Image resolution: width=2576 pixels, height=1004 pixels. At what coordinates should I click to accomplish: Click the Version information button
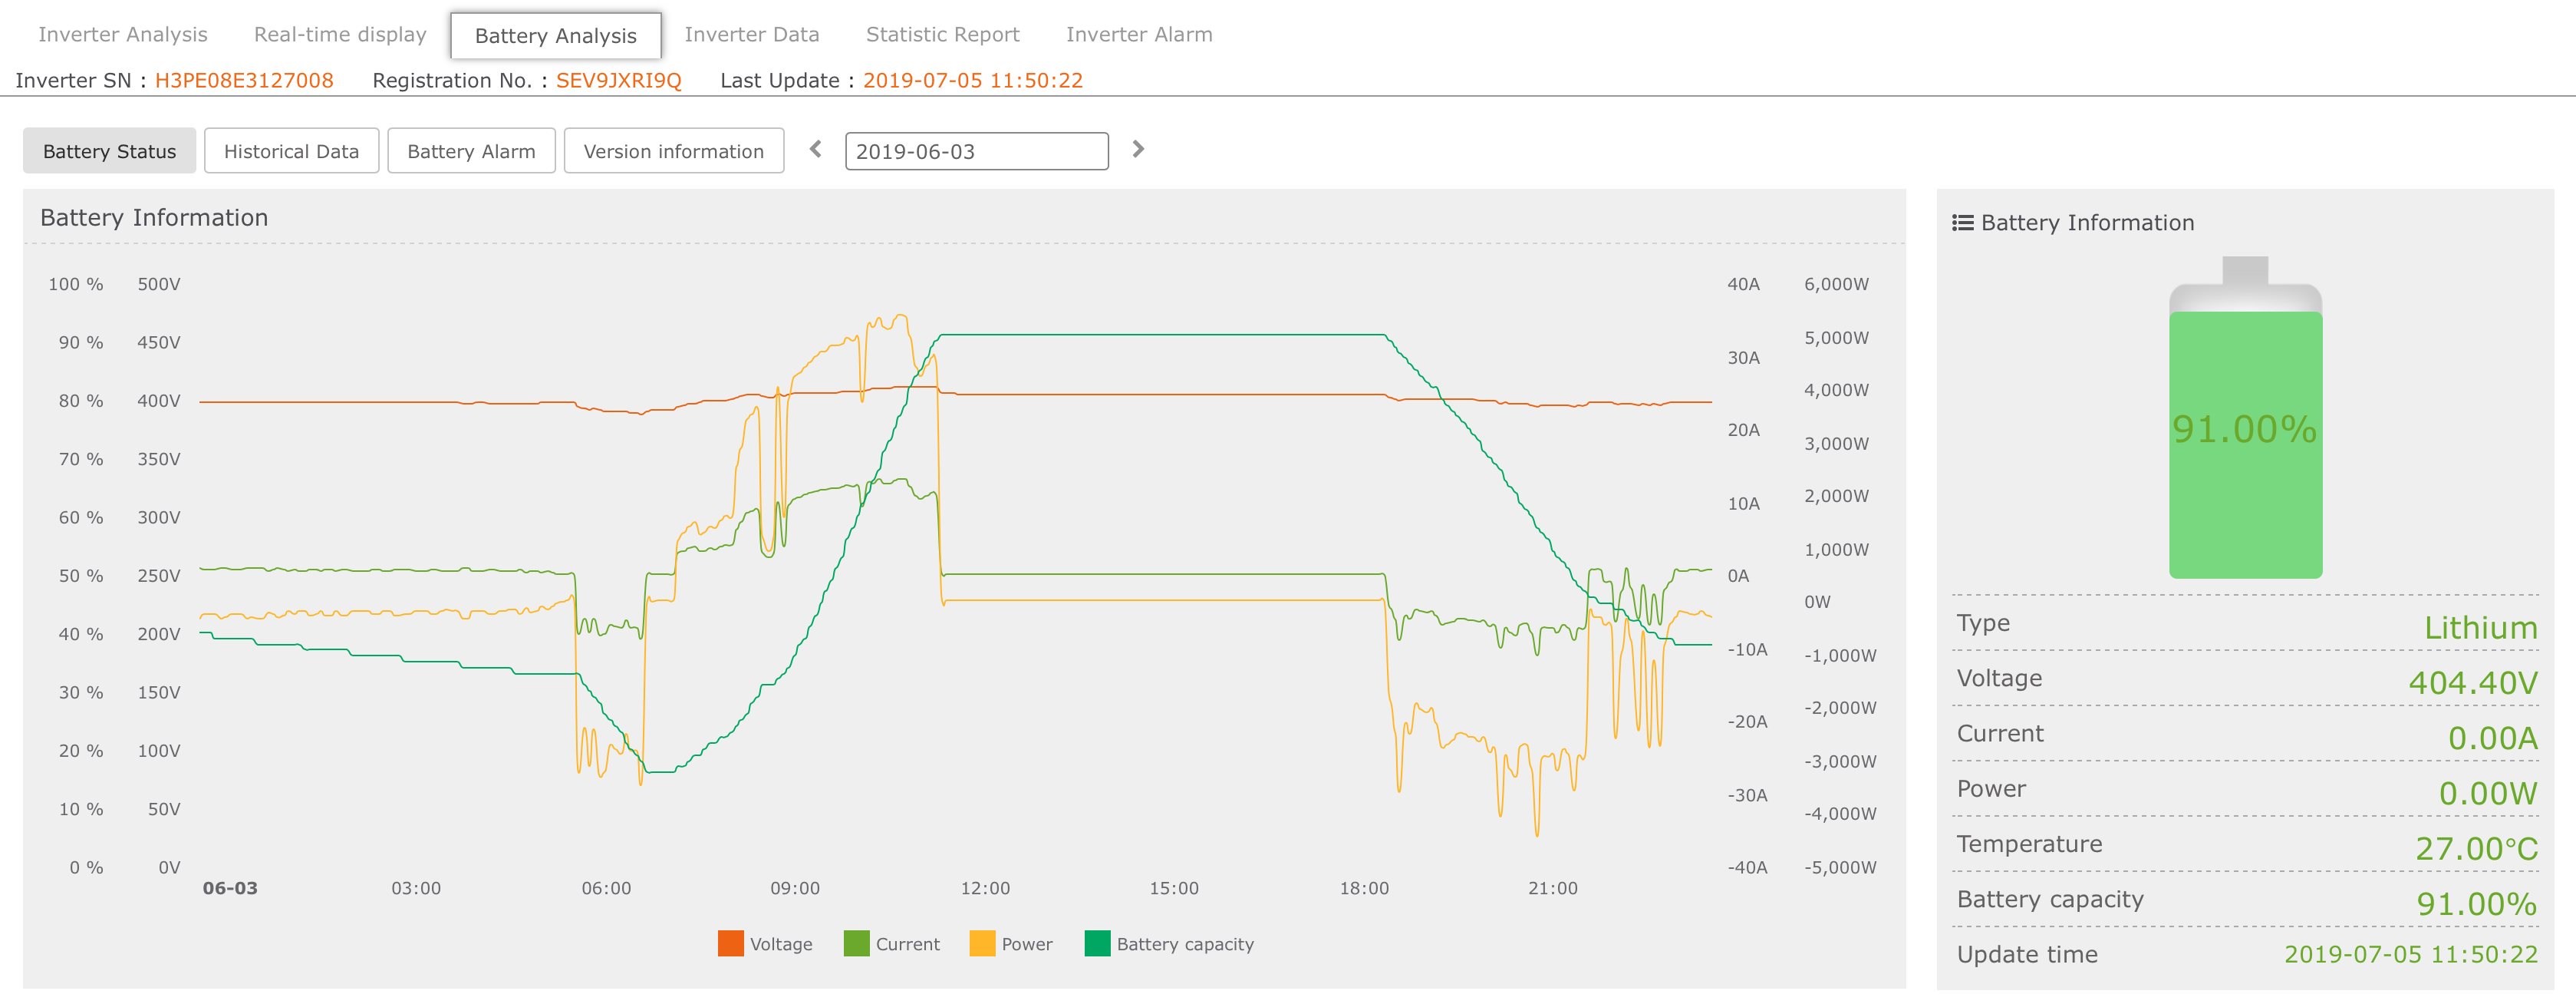click(x=673, y=152)
